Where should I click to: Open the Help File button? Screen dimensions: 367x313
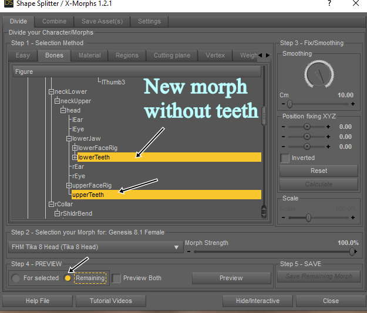point(38,301)
